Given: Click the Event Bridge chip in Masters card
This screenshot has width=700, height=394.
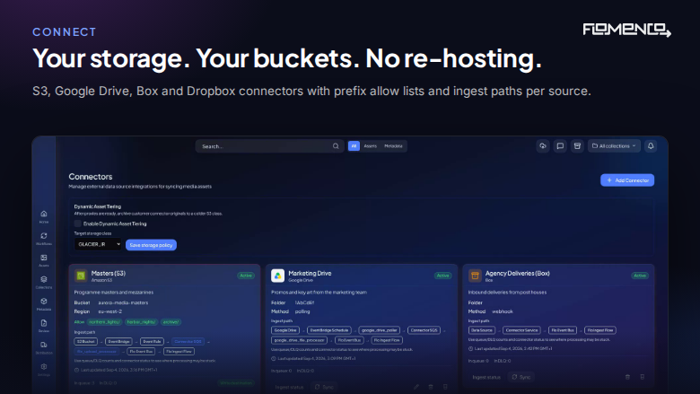Looking at the screenshot, I should (118, 341).
